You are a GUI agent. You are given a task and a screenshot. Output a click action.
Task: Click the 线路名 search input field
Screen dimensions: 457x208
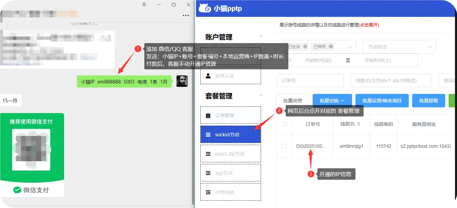tap(391, 80)
